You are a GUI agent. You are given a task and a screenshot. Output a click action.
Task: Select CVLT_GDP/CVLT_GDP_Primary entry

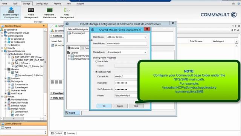click(29, 57)
